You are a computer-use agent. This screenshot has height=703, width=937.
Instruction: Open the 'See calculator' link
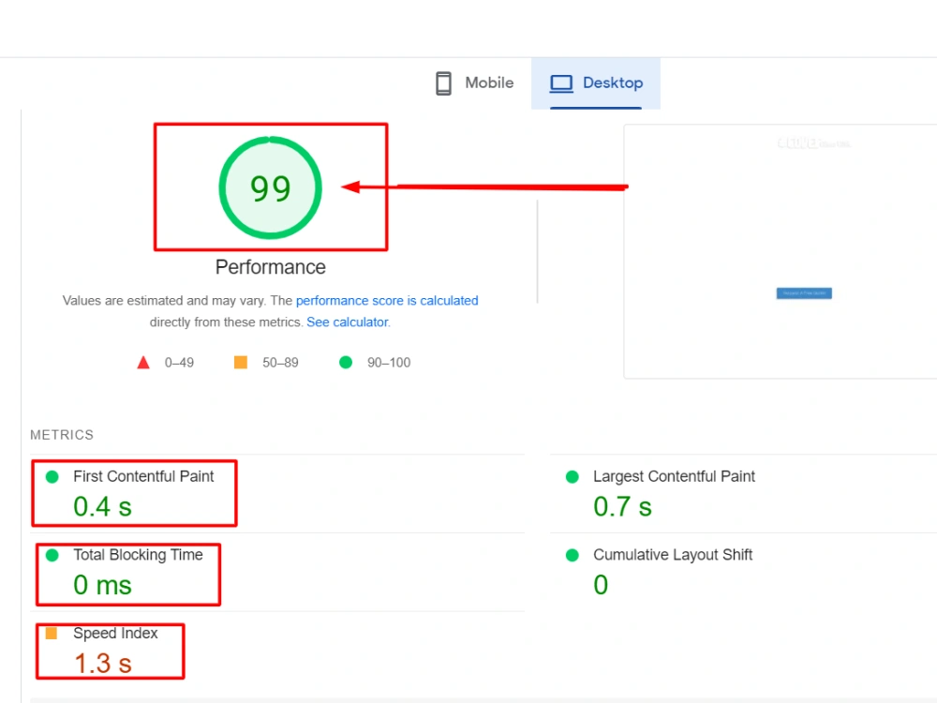(348, 322)
